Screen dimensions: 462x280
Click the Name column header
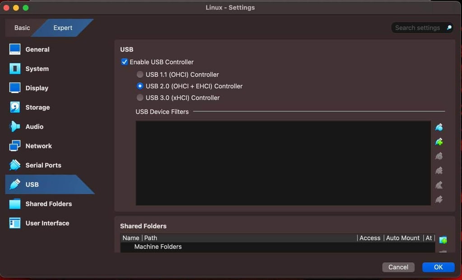click(131, 238)
